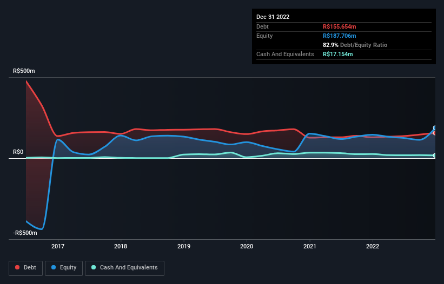Click the -R$500m y-axis label

click(x=25, y=233)
